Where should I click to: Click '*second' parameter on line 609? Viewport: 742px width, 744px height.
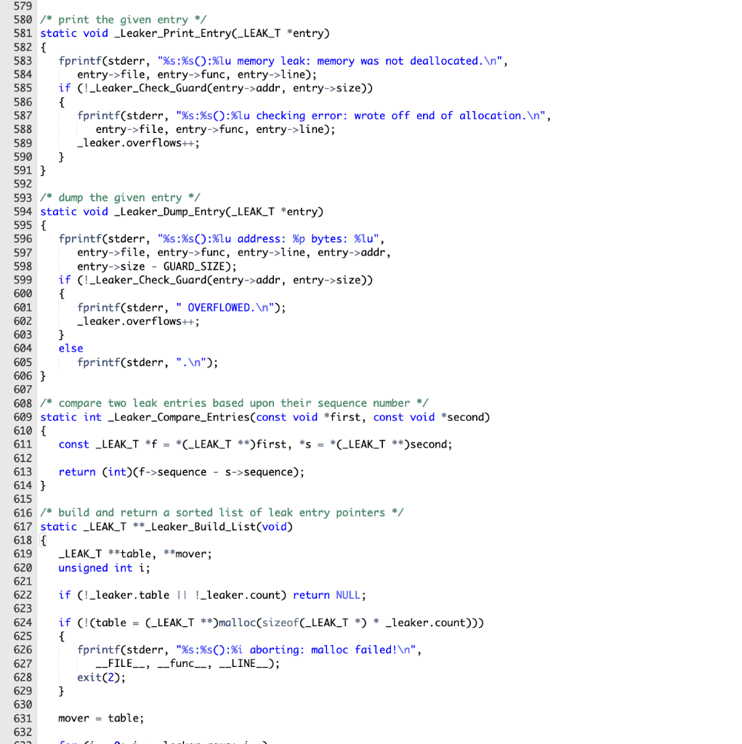[462, 417]
